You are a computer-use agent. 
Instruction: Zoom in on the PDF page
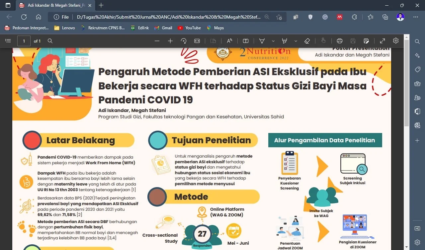(170, 41)
